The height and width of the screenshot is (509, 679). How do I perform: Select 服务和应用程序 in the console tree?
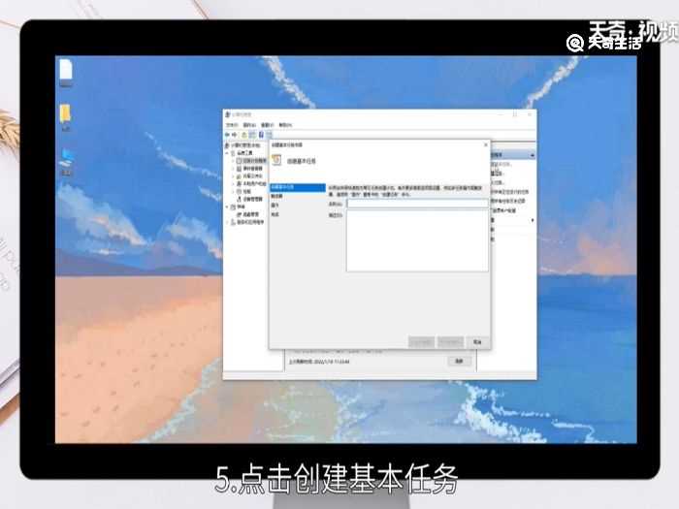(250, 222)
